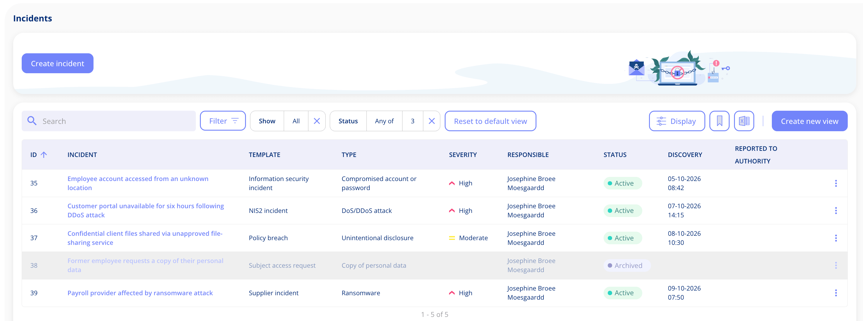Image resolution: width=863 pixels, height=321 pixels.
Task: Focus the Search input field
Action: coord(108,121)
